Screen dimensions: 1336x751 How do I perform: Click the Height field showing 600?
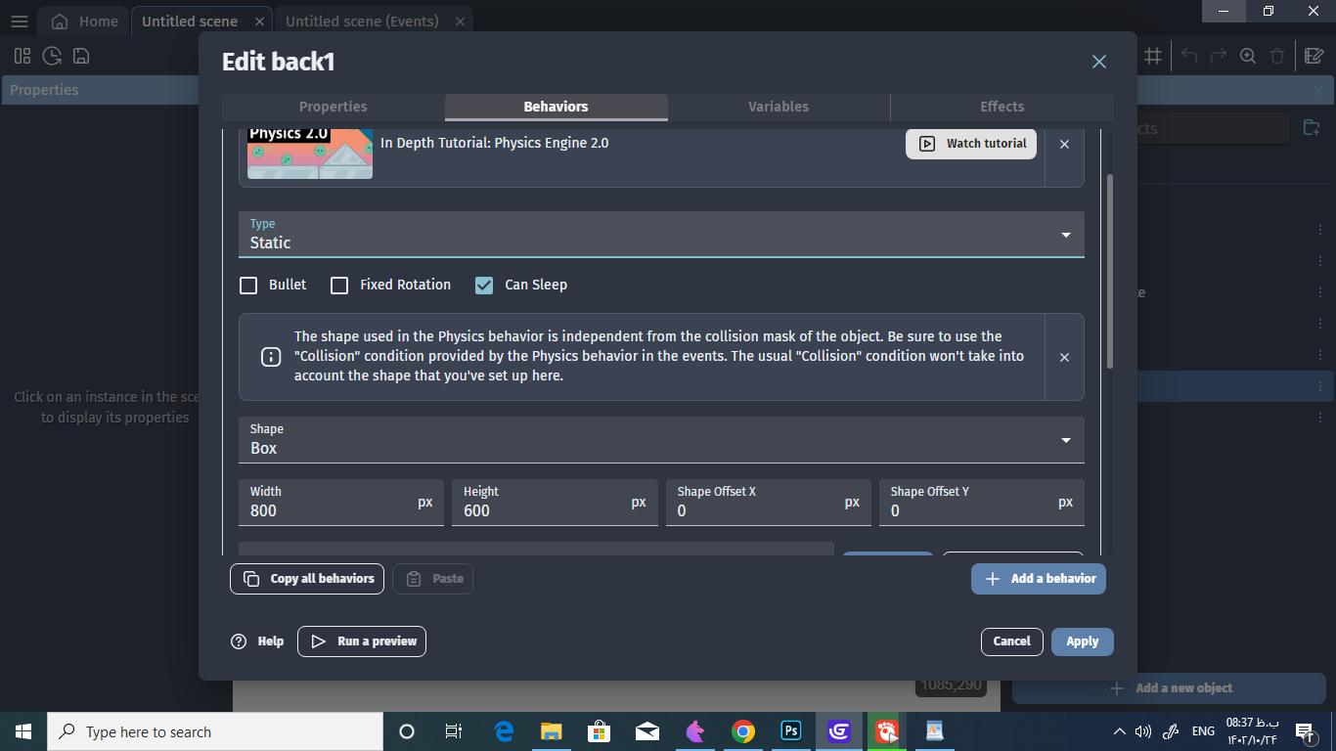(x=555, y=503)
